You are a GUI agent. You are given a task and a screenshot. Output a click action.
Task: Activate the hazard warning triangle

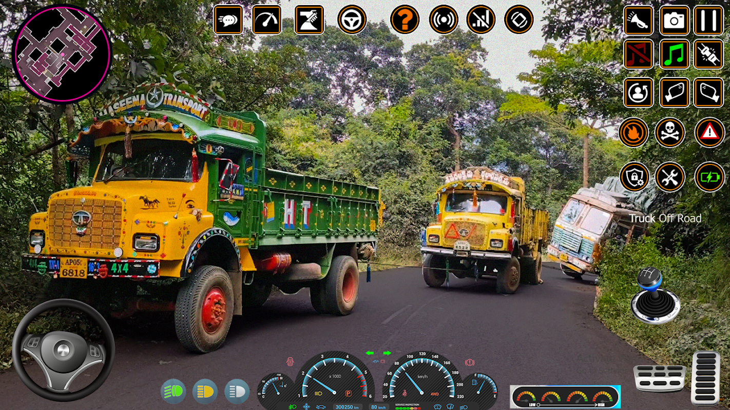[x=709, y=132]
